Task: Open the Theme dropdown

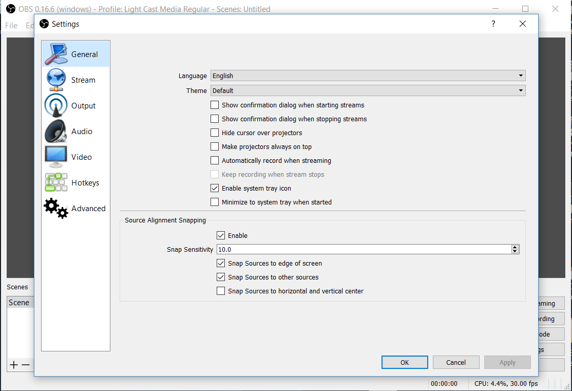Action: coord(368,90)
